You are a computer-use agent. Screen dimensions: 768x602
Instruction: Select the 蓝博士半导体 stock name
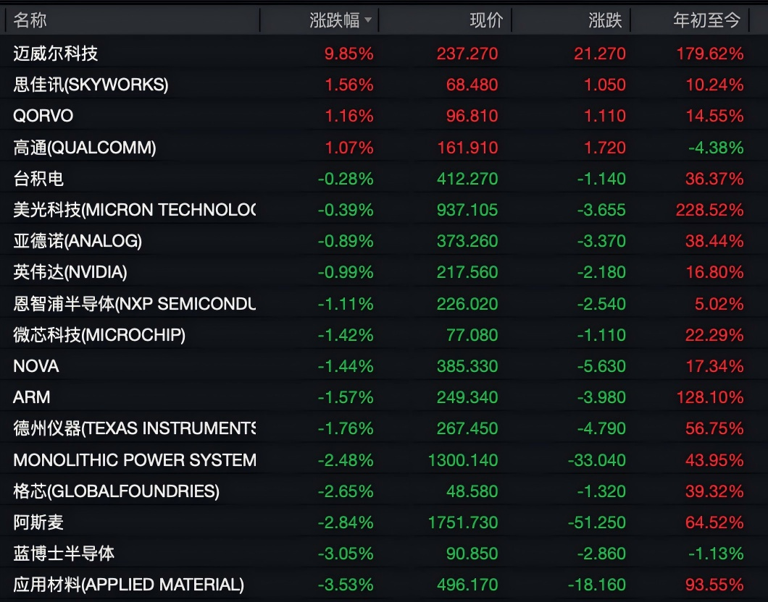(64, 554)
